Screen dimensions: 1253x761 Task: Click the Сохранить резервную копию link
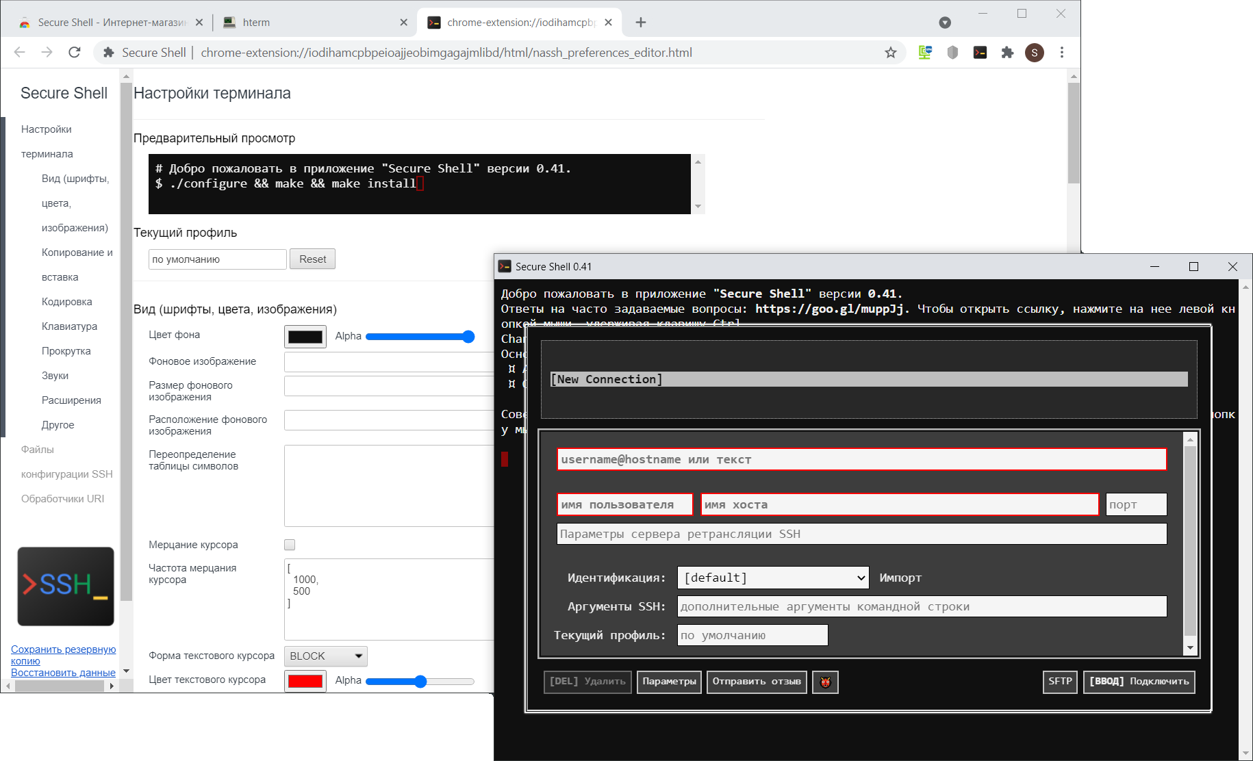click(x=63, y=655)
